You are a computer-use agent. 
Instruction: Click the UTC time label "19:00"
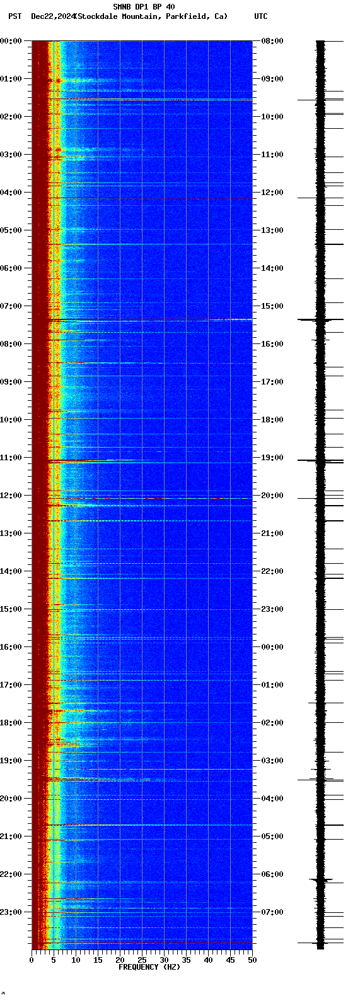(x=272, y=458)
